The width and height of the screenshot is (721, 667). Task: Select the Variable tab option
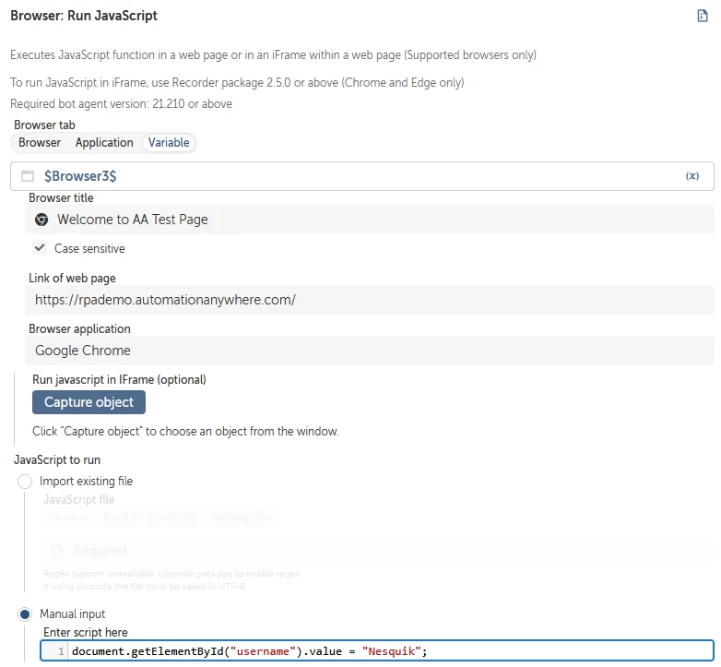tap(169, 143)
